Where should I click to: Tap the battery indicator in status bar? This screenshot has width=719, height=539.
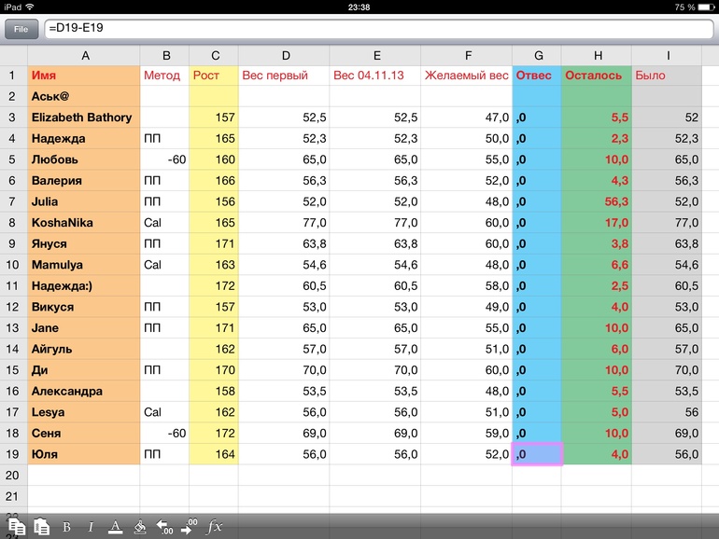pos(704,7)
